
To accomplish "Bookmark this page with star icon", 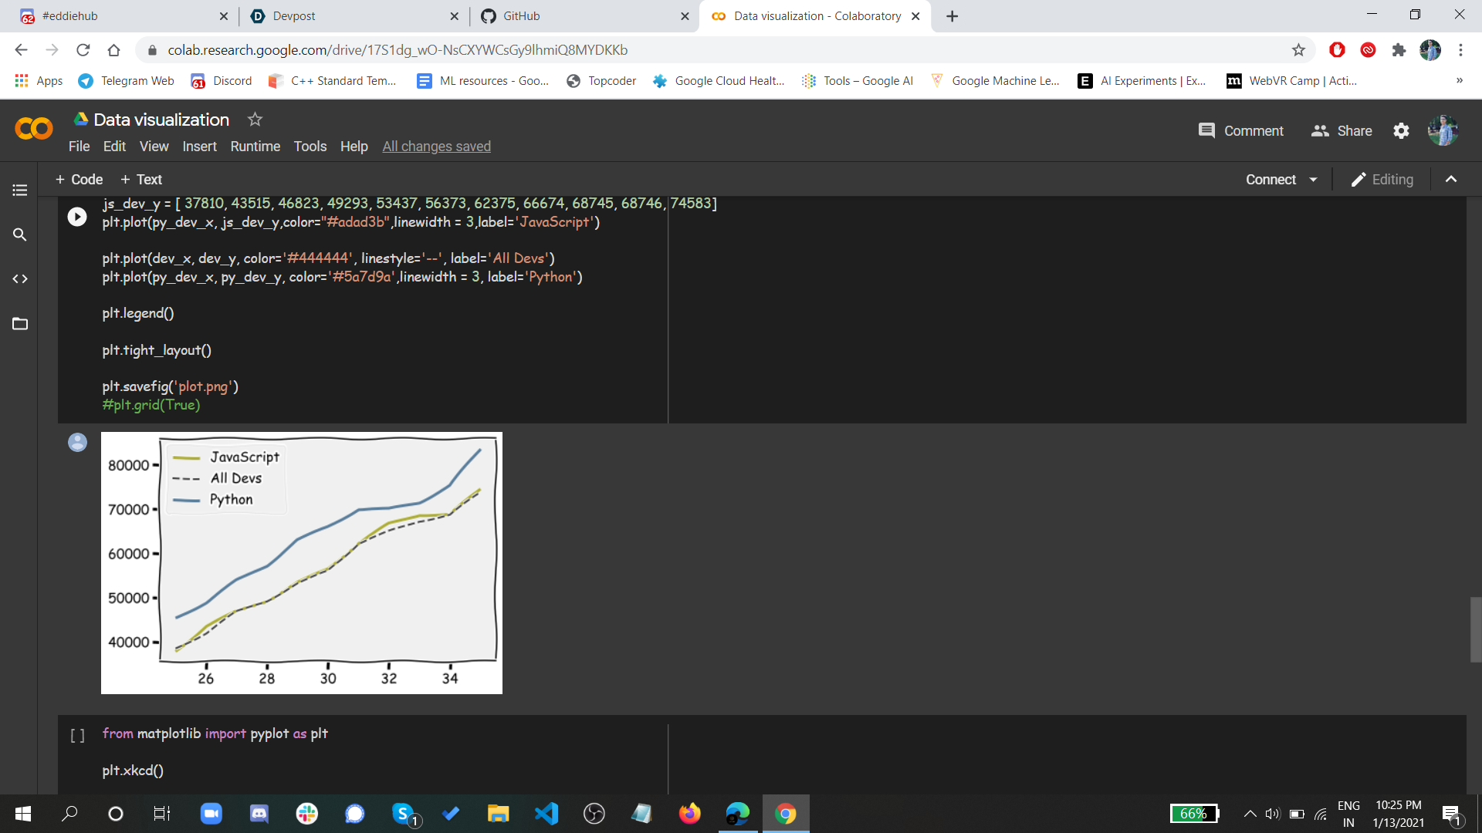I will 1298,50.
